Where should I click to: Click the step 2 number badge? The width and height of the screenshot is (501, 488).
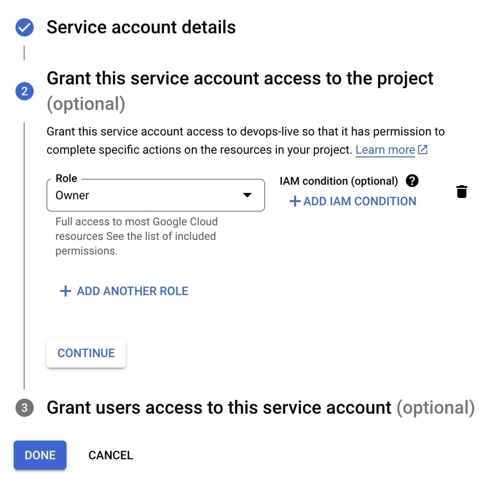[24, 91]
